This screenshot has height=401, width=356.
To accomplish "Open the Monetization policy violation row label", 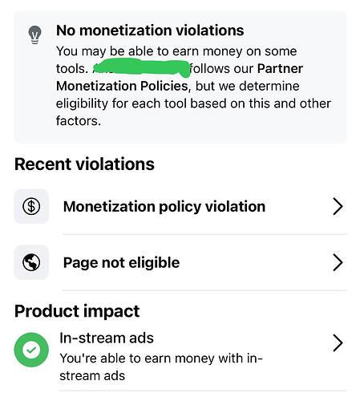I will (x=164, y=207).
